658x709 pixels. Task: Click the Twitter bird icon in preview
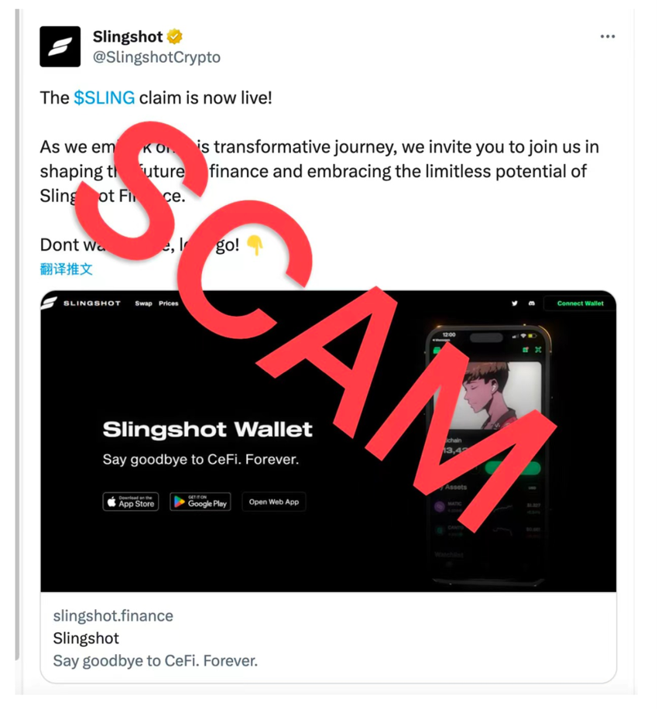[514, 303]
